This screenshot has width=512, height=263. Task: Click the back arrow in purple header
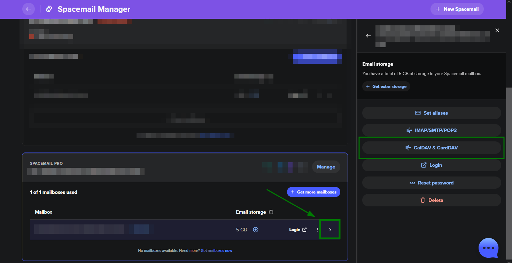coord(29,9)
